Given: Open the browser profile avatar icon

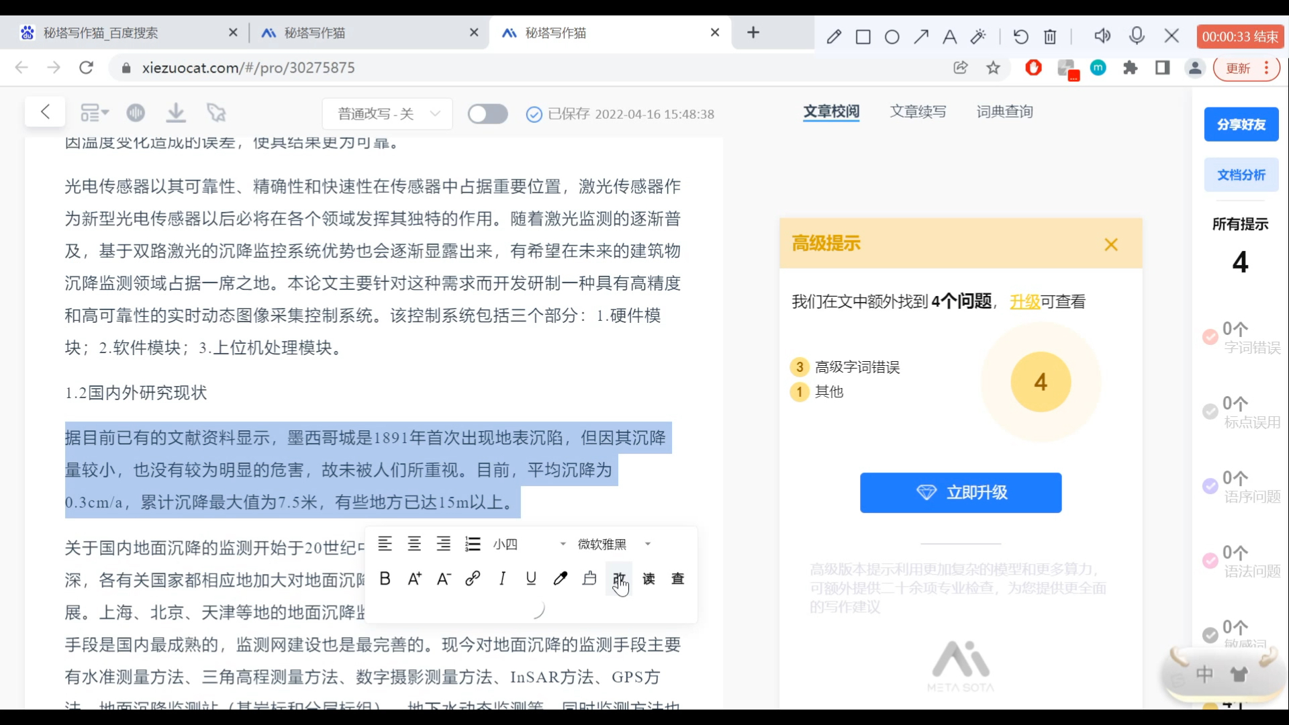Looking at the screenshot, I should [x=1195, y=68].
